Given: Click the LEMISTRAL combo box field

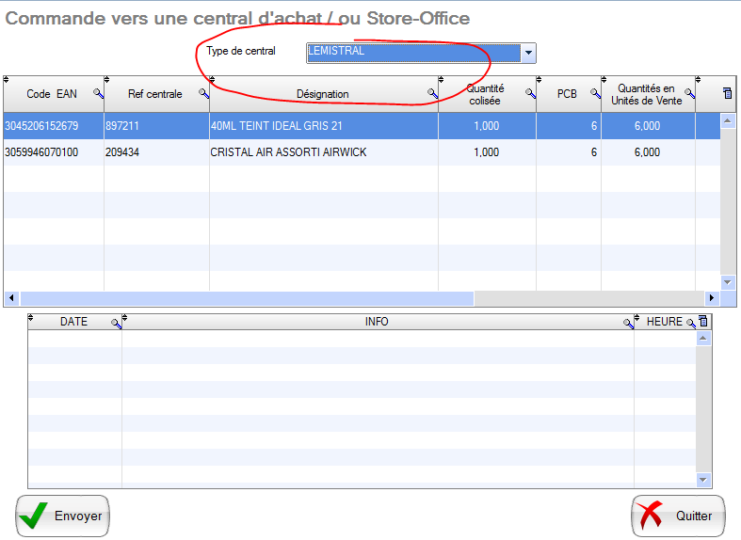Looking at the screenshot, I should (413, 53).
